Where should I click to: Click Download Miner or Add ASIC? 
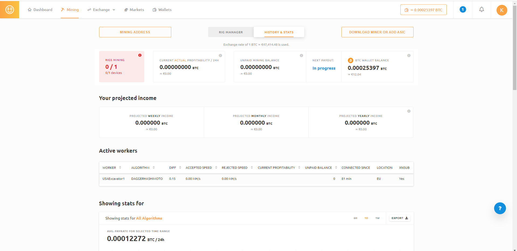(377, 32)
